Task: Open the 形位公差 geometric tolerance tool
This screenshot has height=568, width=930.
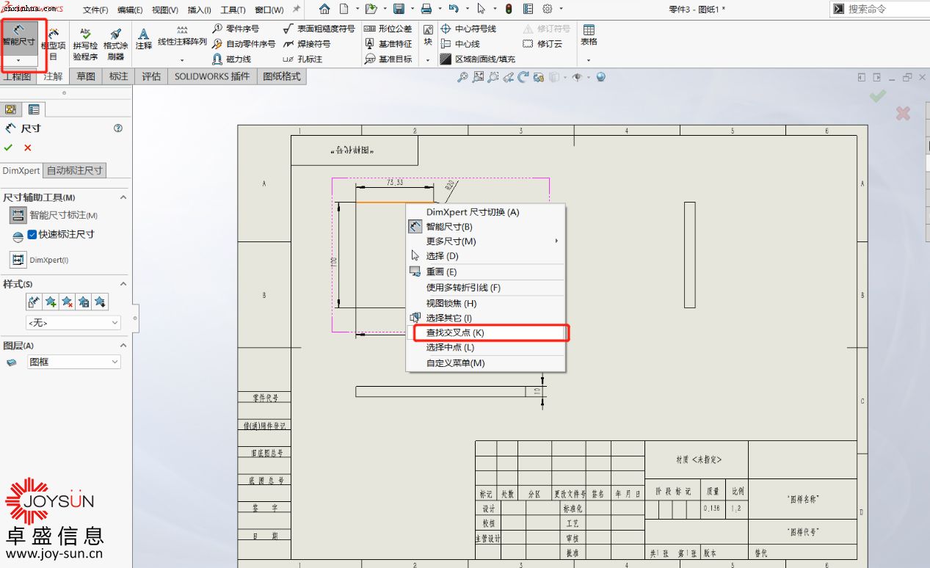Action: (388, 29)
